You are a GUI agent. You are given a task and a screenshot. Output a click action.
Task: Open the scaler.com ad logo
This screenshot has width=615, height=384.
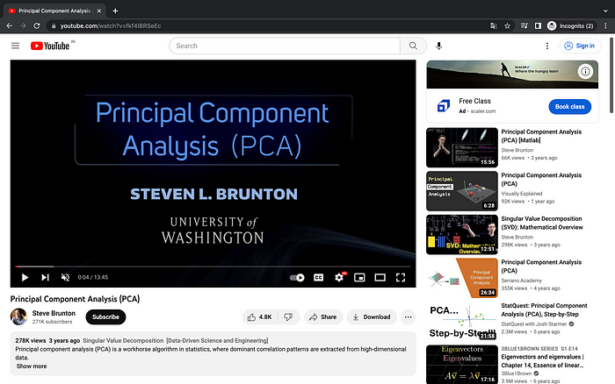point(444,106)
